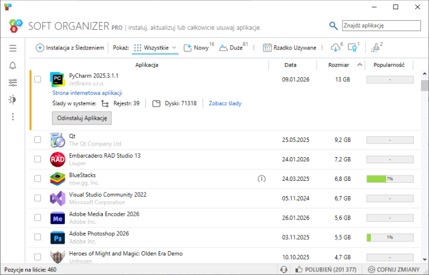Click the registry traces icon

click(x=105, y=103)
